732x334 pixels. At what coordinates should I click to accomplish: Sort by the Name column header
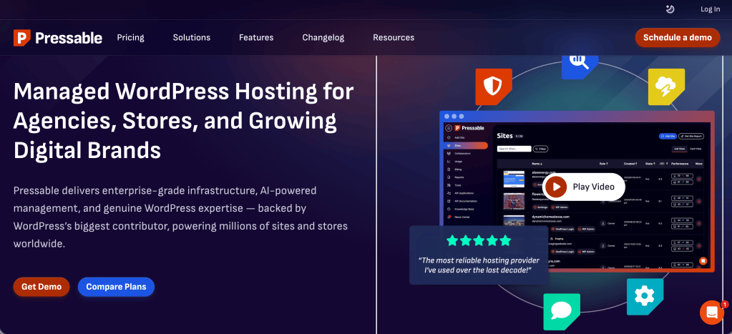pos(537,164)
